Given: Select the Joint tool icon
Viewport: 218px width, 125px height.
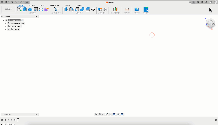Looking at the screenshot, I should (x=105, y=9).
